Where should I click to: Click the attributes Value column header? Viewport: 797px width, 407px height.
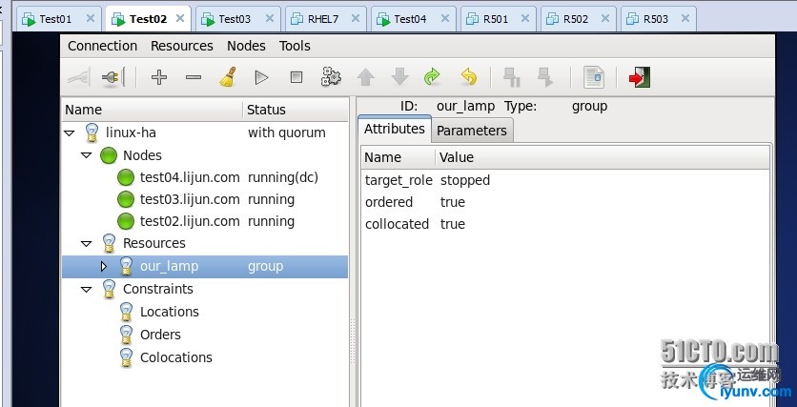(603, 157)
